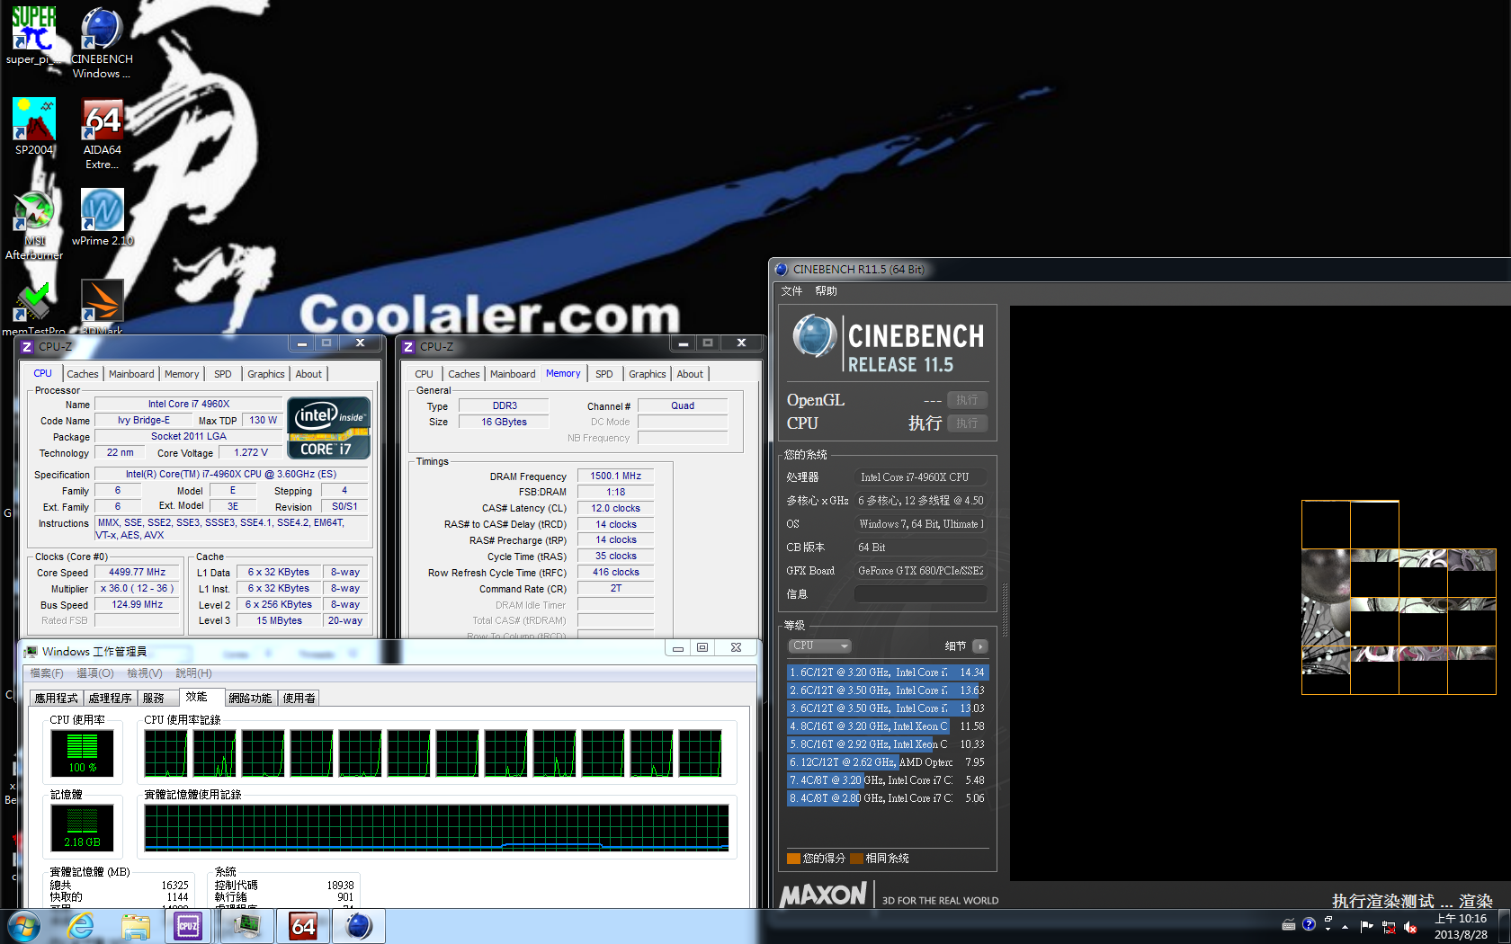Switch to 網路功能 tab in Task Manager
Viewport: 1511px width, 944px height.
[x=250, y=699]
